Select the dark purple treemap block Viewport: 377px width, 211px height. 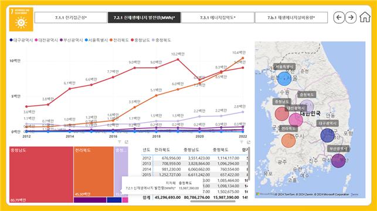point(90,200)
